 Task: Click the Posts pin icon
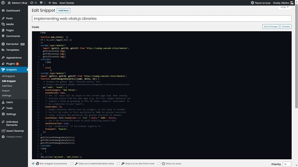[x=3, y=19]
